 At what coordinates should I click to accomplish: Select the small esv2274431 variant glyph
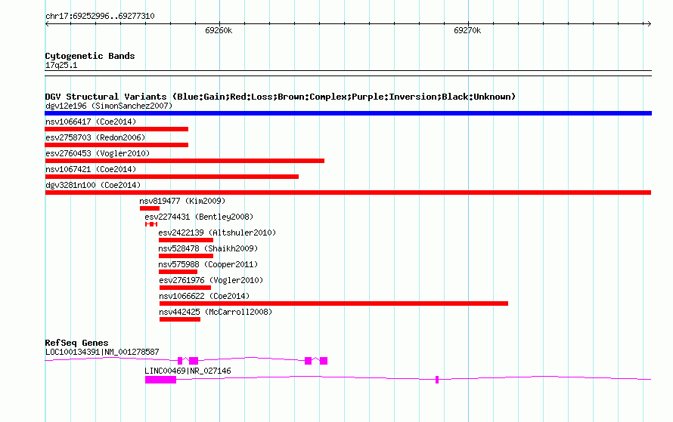(151, 224)
